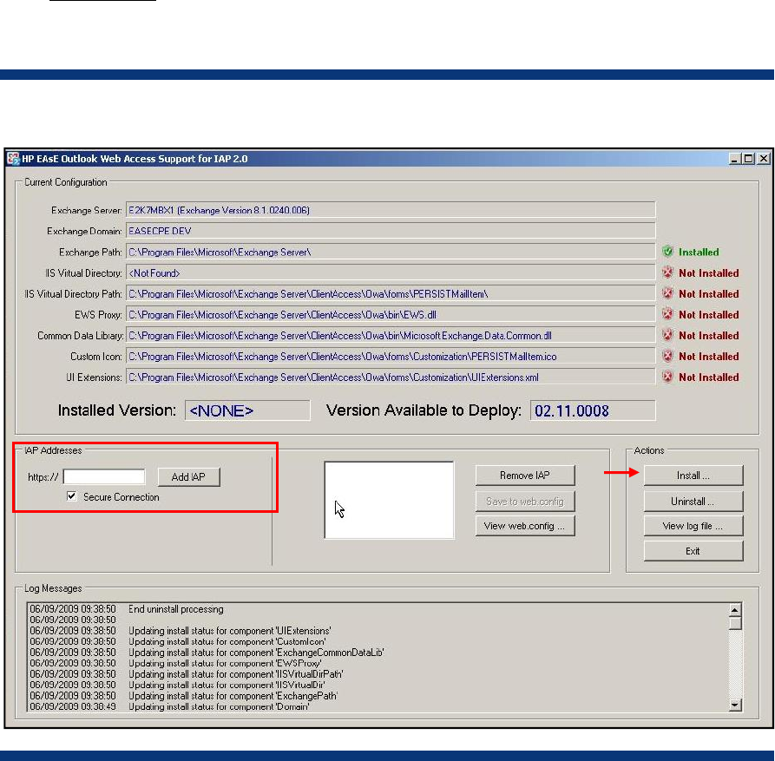Click the Common Data Library path field
The width and height of the screenshot is (775, 761).
point(391,336)
